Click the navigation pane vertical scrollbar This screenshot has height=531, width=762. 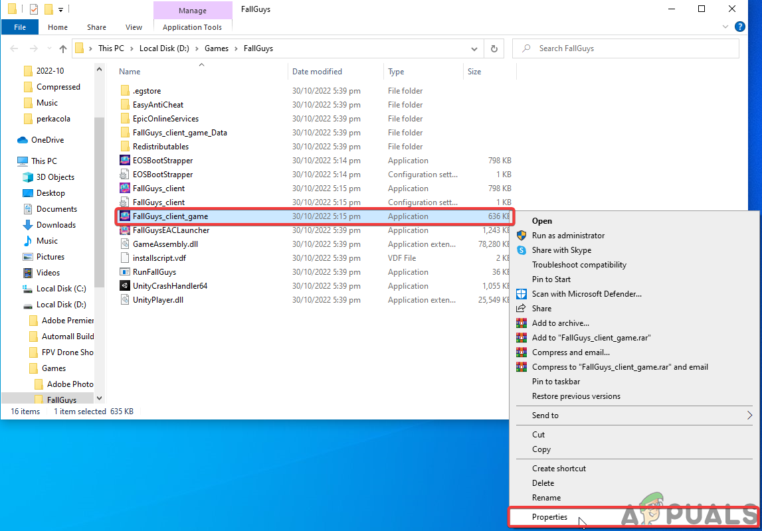pyautogui.click(x=99, y=199)
